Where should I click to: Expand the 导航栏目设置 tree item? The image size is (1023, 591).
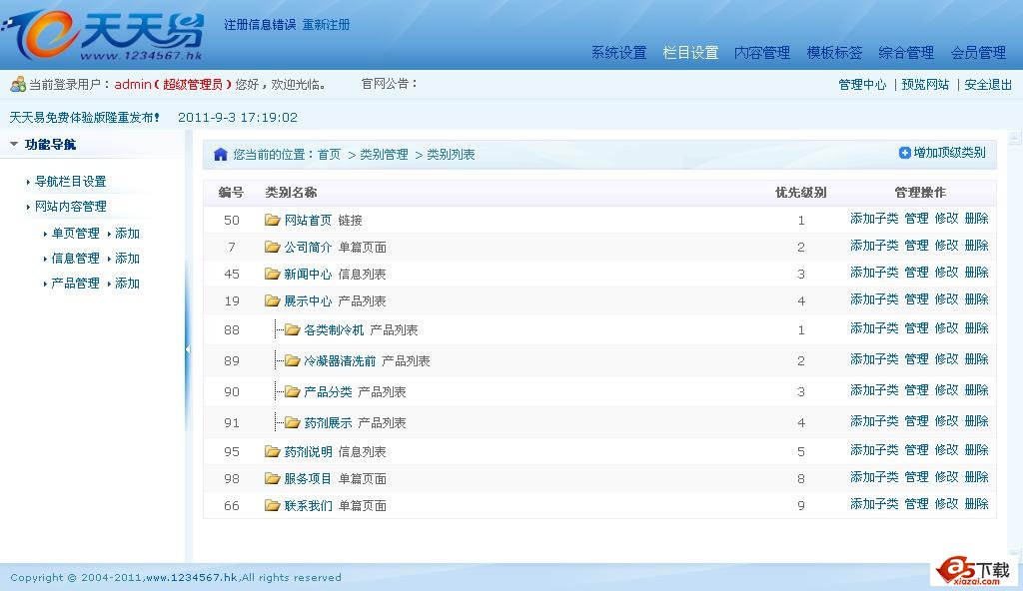pyautogui.click(x=28, y=182)
